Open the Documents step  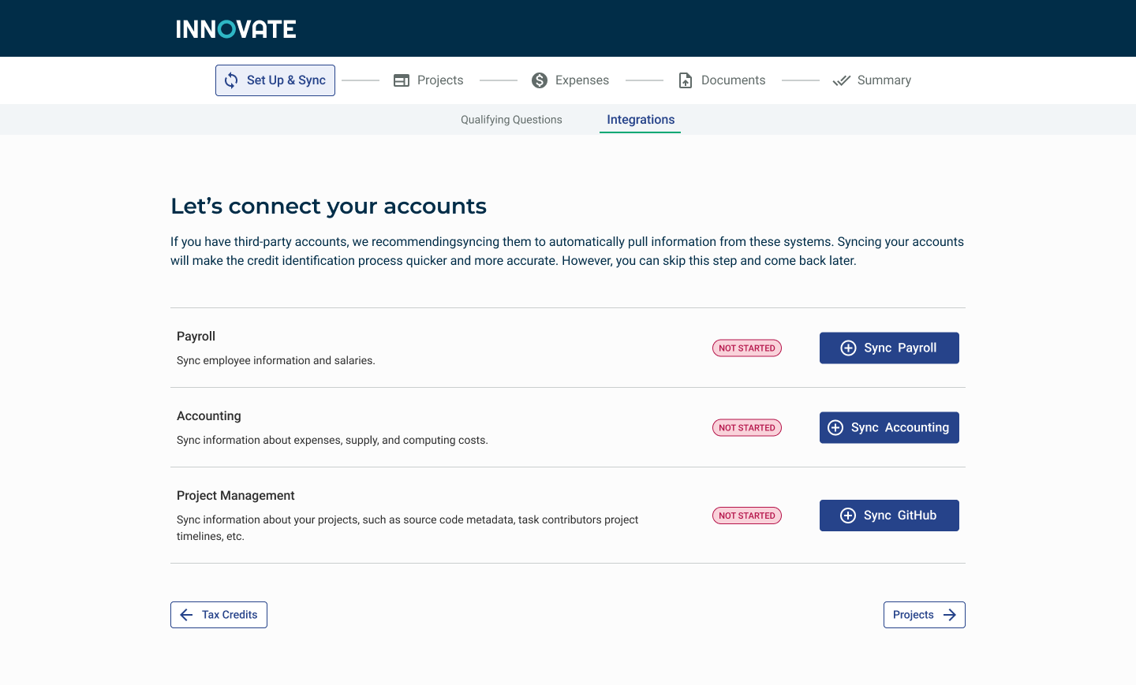(x=733, y=80)
